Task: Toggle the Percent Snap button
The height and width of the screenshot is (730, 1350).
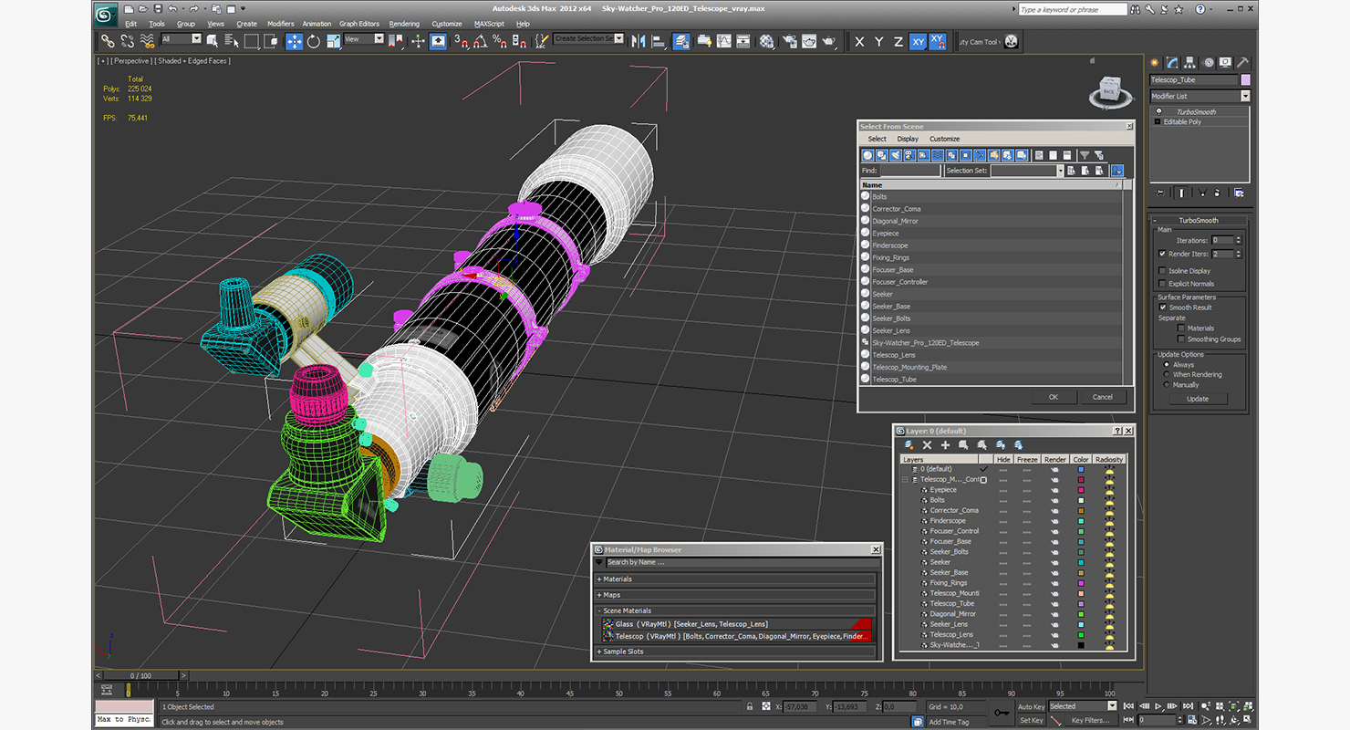Action: [x=499, y=41]
